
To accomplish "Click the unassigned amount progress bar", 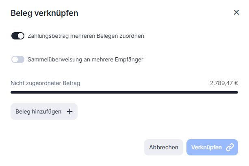I will [124, 92].
